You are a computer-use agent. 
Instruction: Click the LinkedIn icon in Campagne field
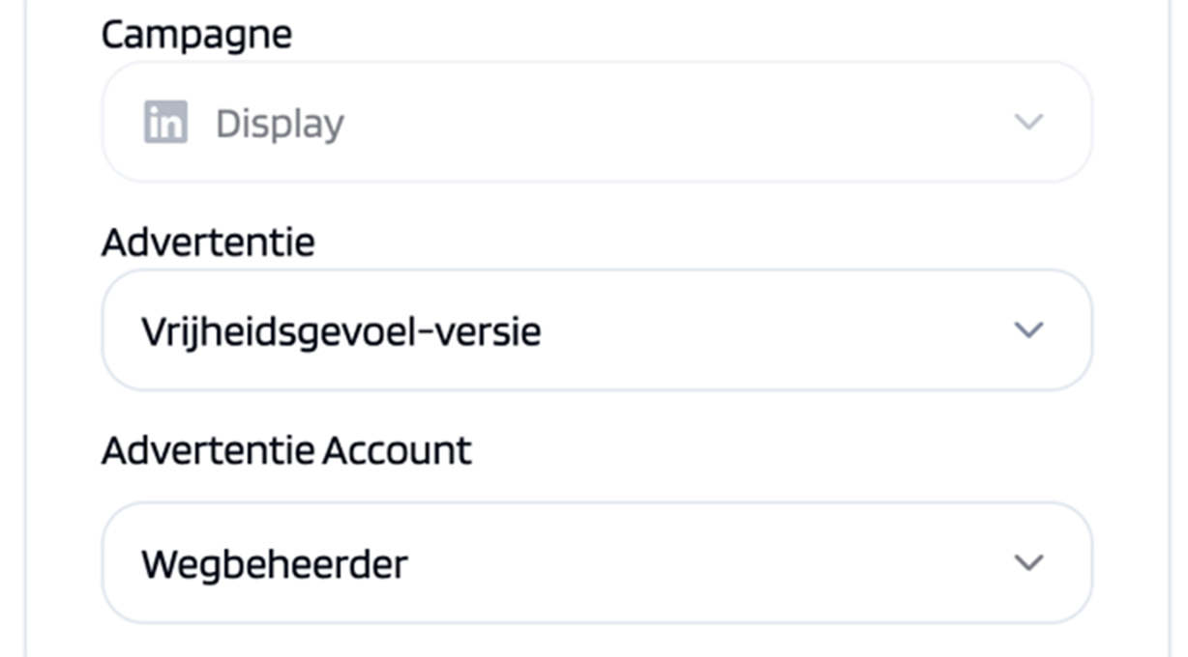pos(165,123)
